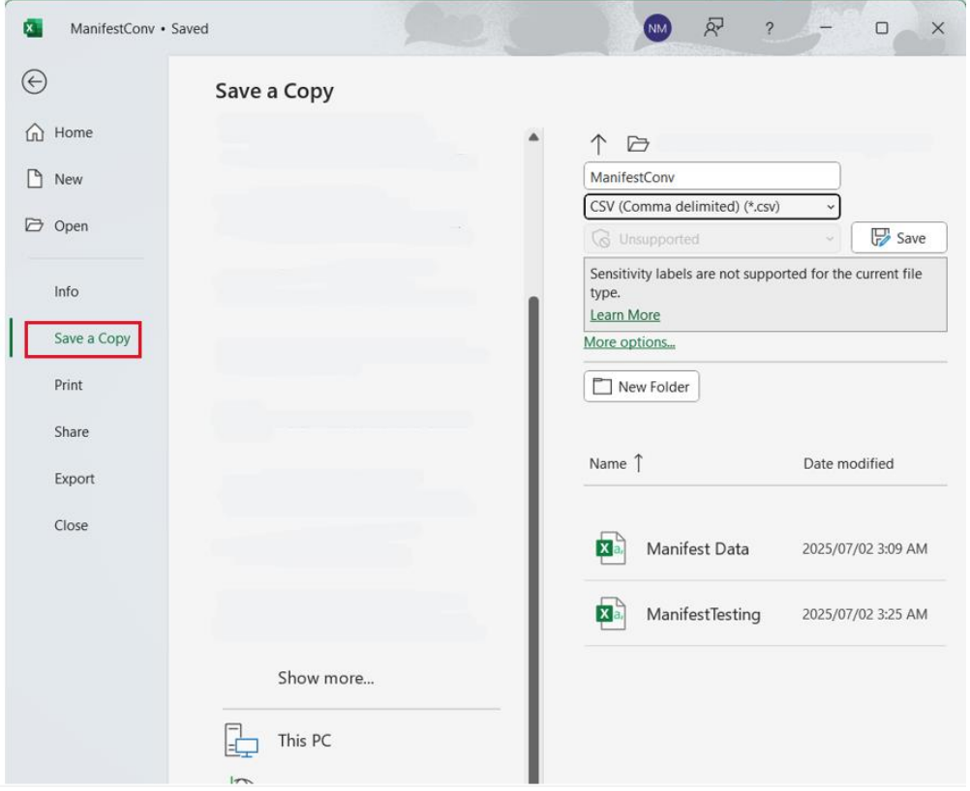Click the ManifestTesting Excel file icon

[610, 614]
